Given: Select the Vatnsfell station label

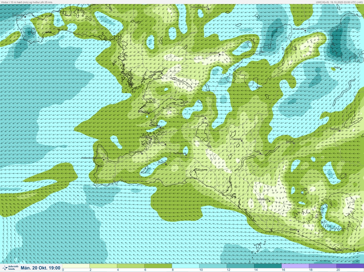Looking at the screenshot, I should tap(335, 129).
